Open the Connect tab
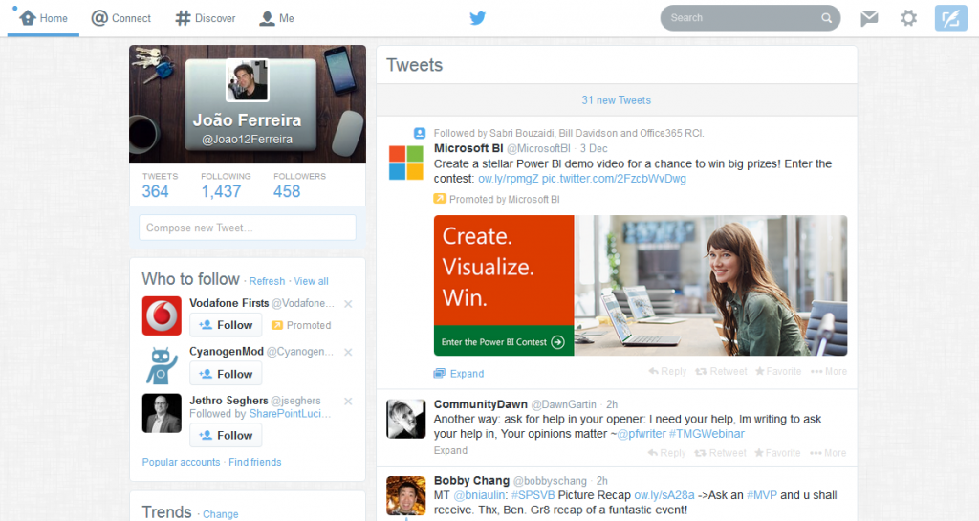This screenshot has height=521, width=979. (x=121, y=18)
